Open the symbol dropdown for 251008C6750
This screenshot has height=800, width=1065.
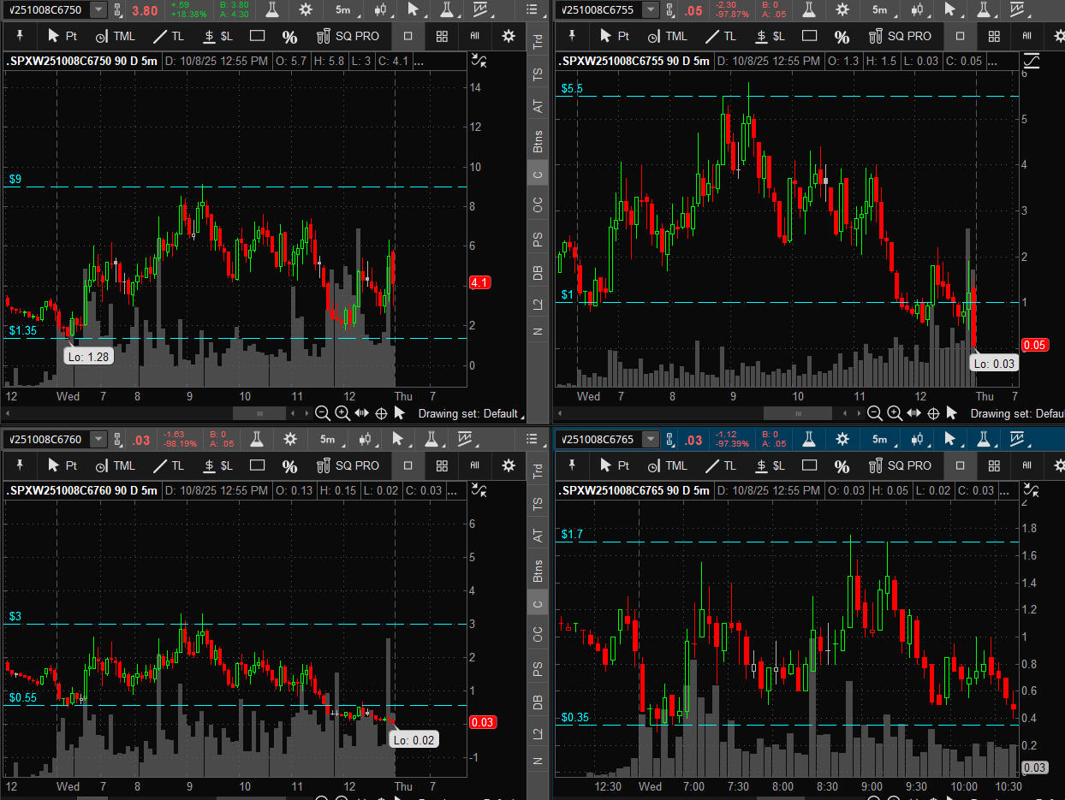pyautogui.click(x=98, y=9)
